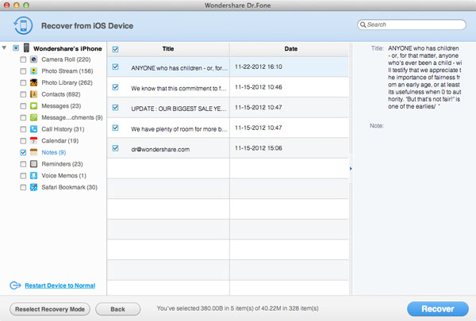Click the Reselect Recovery Mode button
Screen dimensions: 476x321
pos(50,309)
